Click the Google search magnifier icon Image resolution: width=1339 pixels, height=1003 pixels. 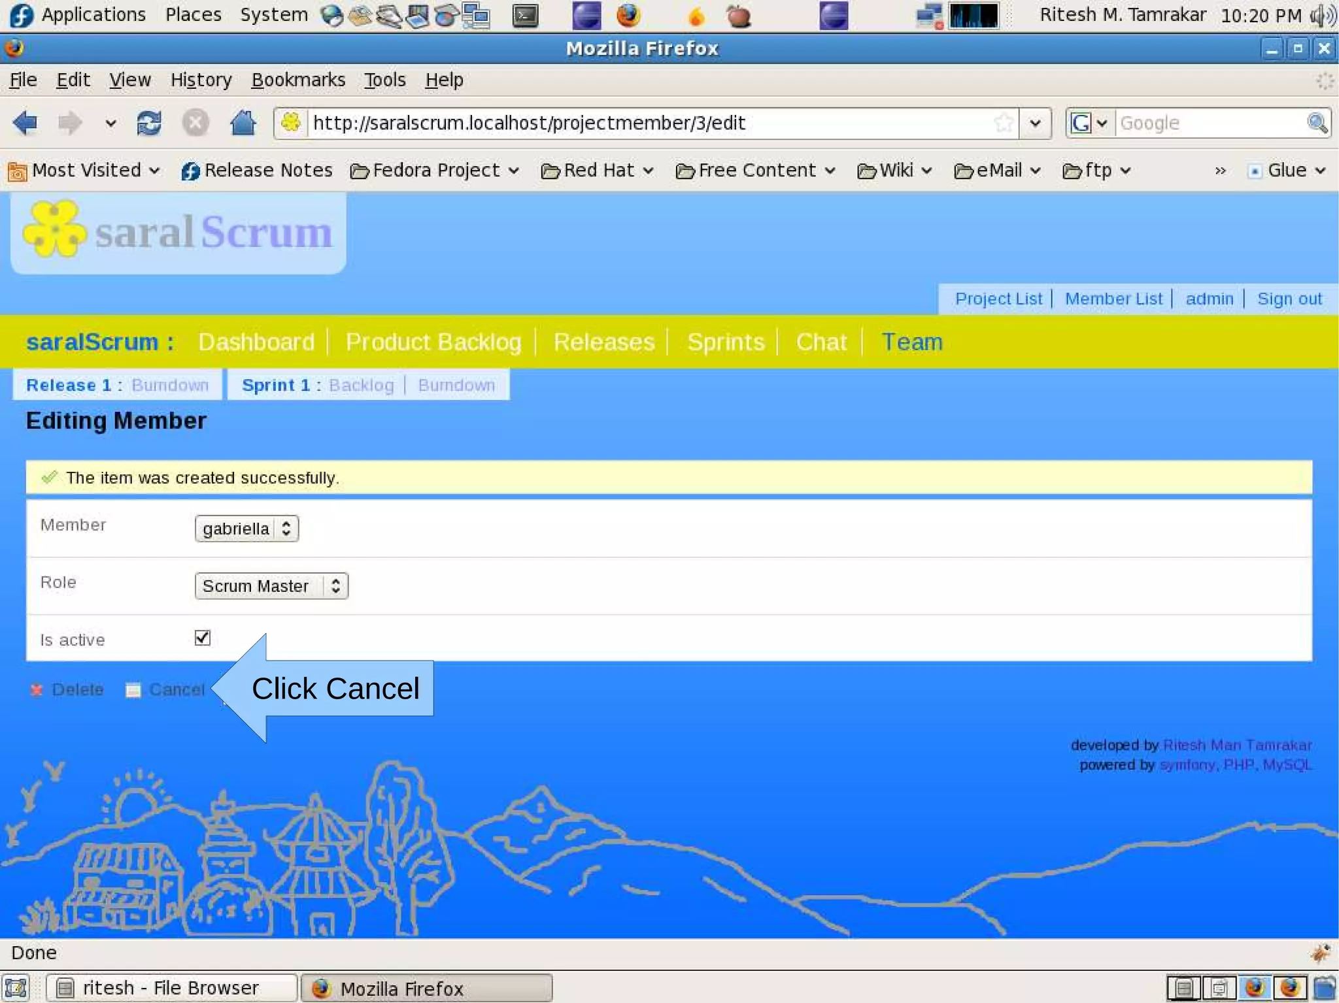point(1317,122)
